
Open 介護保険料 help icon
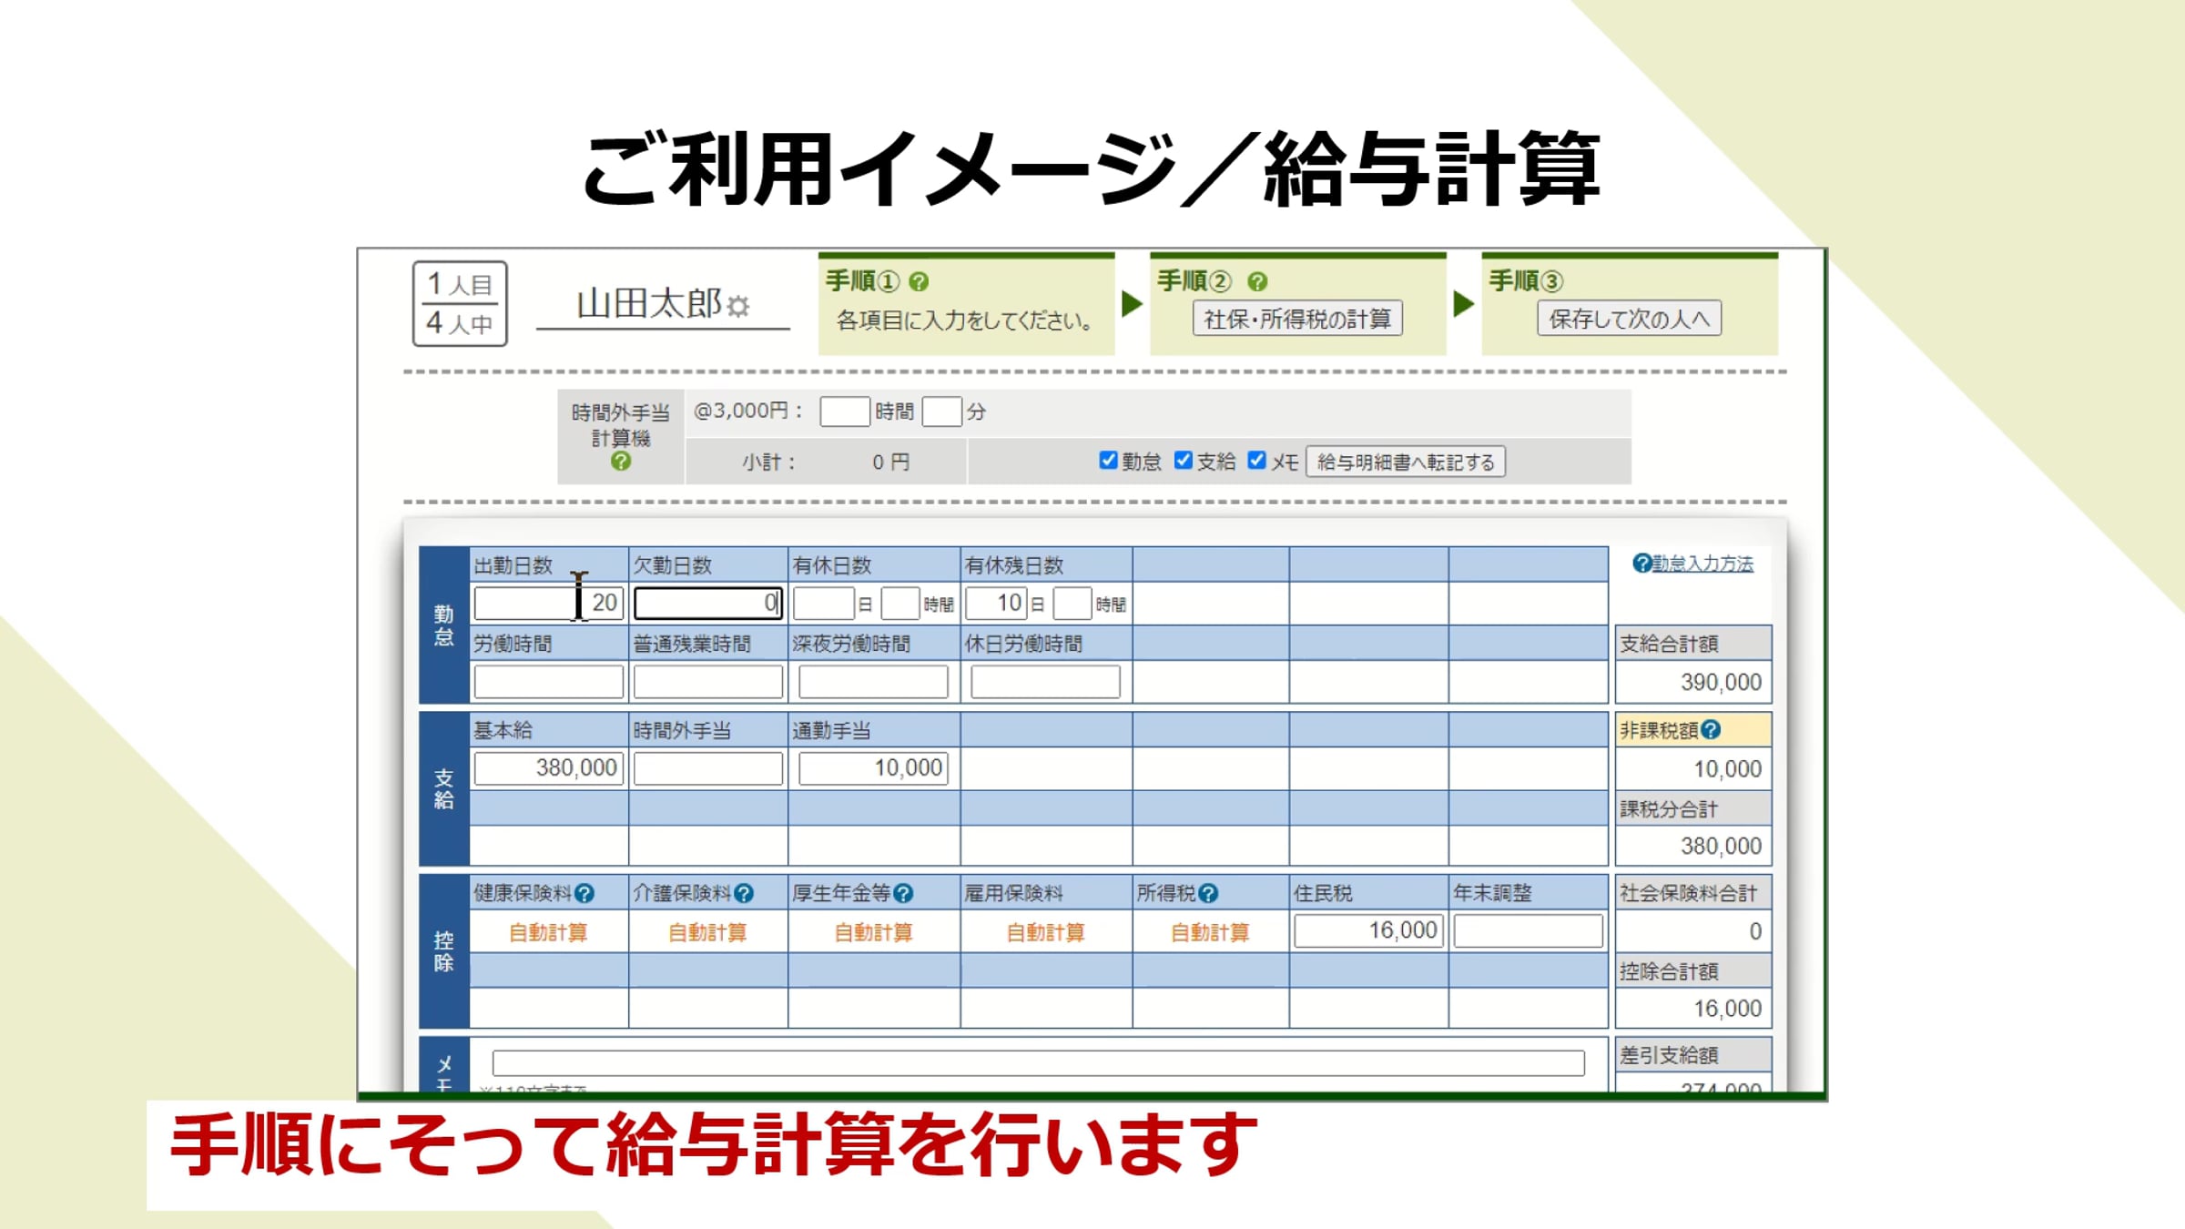pyautogui.click(x=744, y=894)
